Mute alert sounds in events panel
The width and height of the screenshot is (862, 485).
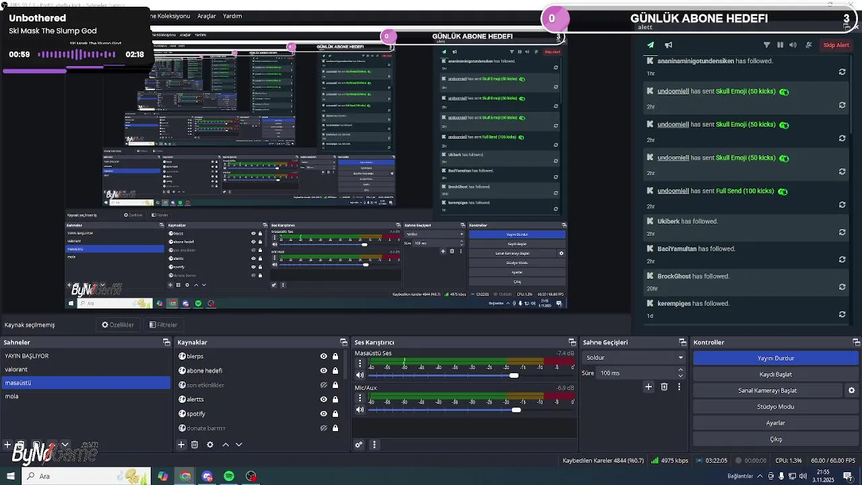[x=793, y=45]
